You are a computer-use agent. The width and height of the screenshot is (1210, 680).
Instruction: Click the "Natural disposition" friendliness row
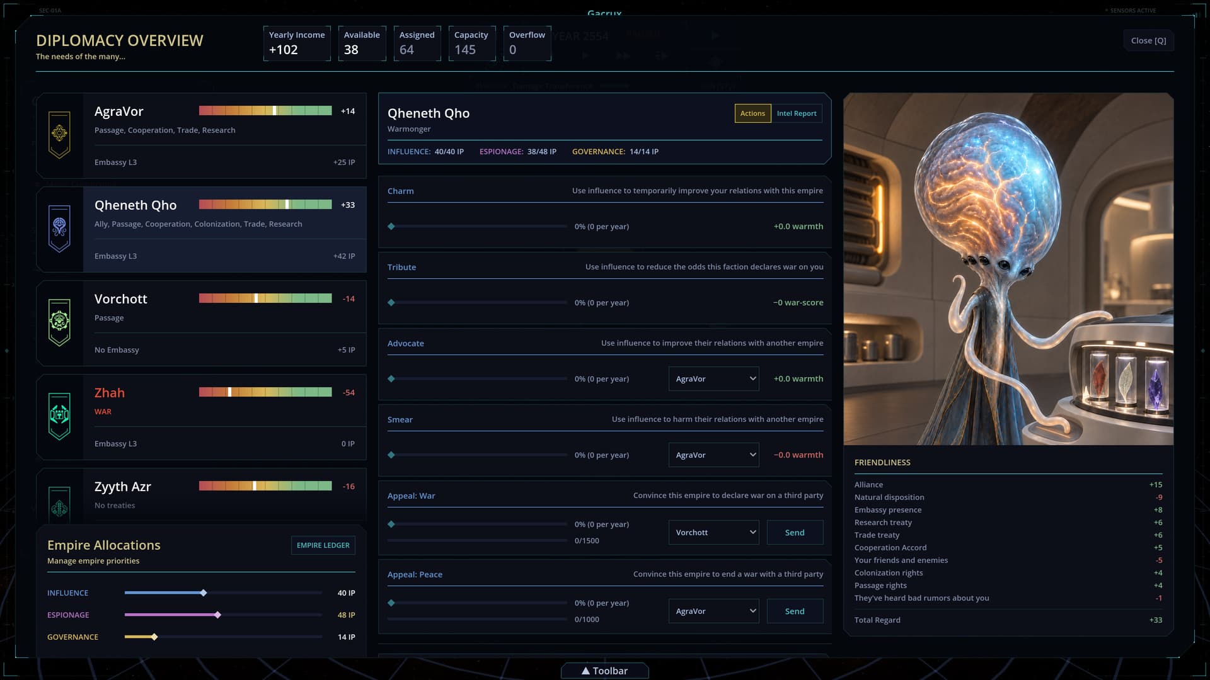[1008, 497]
